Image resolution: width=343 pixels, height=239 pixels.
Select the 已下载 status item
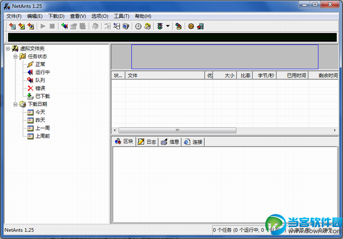point(43,96)
